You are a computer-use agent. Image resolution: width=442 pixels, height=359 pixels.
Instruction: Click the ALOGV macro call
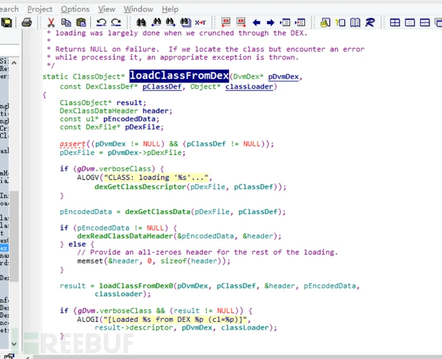pyautogui.click(x=88, y=178)
